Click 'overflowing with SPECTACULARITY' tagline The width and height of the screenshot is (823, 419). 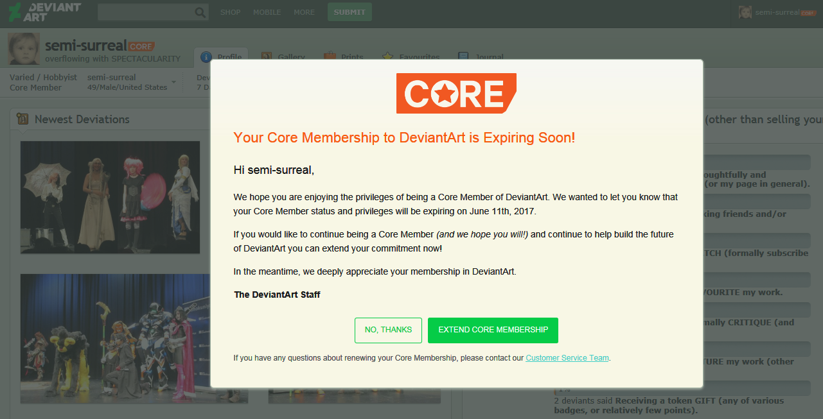pyautogui.click(x=112, y=58)
